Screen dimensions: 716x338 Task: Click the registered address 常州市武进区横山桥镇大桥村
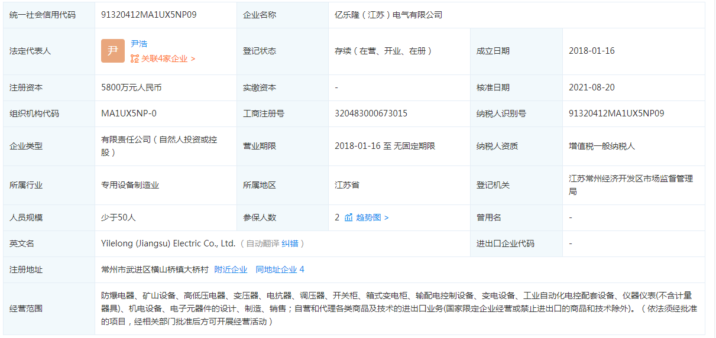[155, 269]
